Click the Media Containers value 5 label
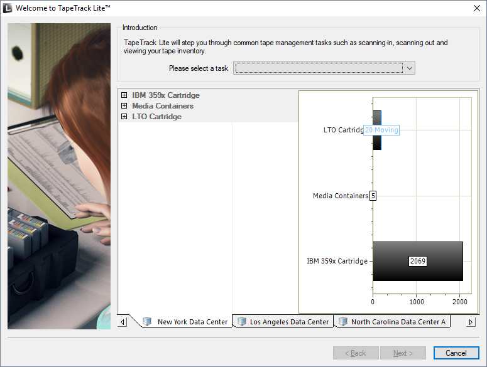This screenshot has width=487, height=367. 373,196
